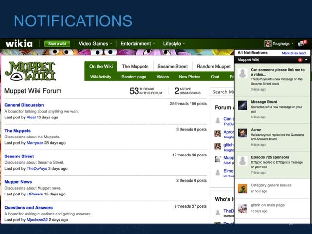Click user LtPowers link
Viewport: 312px width, 234px height.
tap(35, 194)
